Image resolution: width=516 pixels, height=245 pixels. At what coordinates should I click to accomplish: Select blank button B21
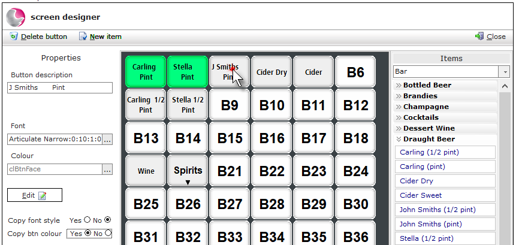(x=230, y=171)
